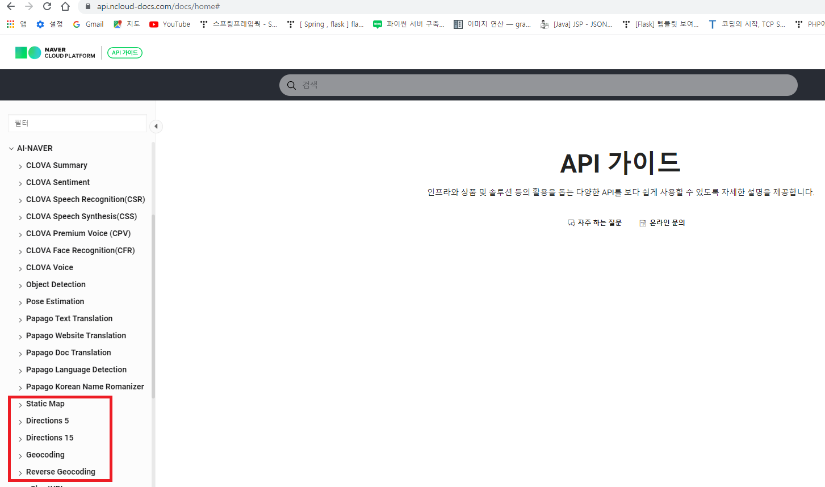Expand the CLOVA Voice node

20,268
